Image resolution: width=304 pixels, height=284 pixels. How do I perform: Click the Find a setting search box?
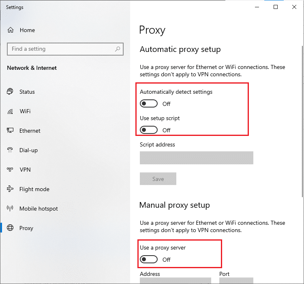(x=61, y=49)
